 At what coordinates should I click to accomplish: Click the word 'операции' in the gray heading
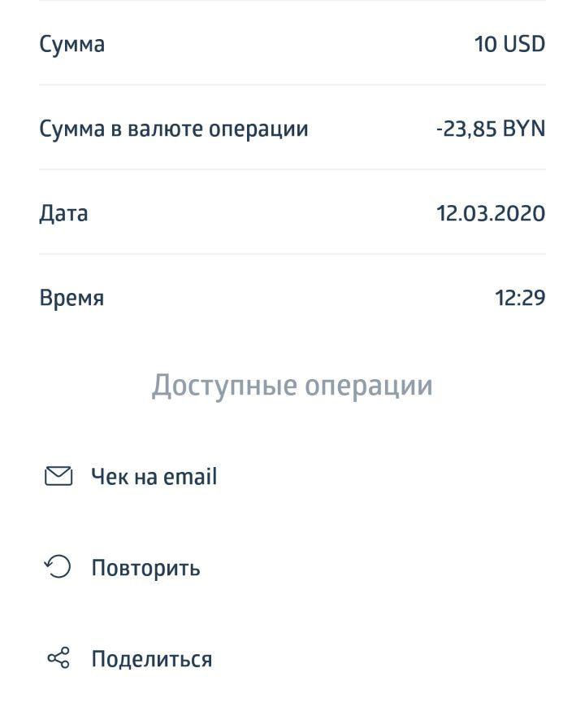point(368,385)
